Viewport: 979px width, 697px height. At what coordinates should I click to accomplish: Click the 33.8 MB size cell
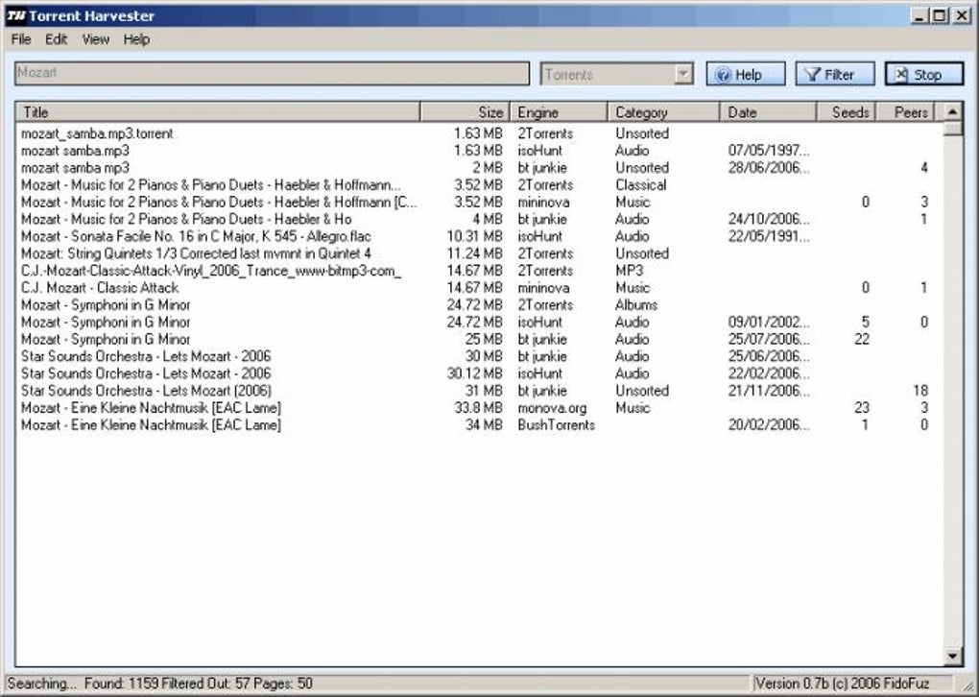tap(478, 408)
